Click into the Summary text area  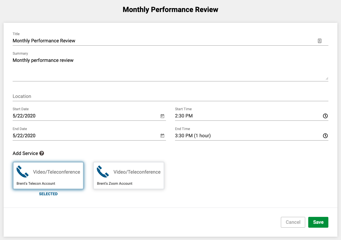[170, 68]
